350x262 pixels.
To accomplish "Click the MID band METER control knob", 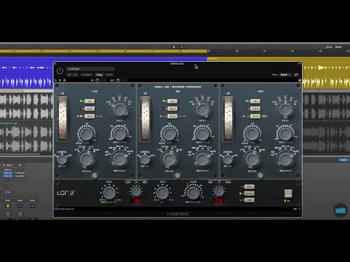I will pyautogui.click(x=145, y=159).
